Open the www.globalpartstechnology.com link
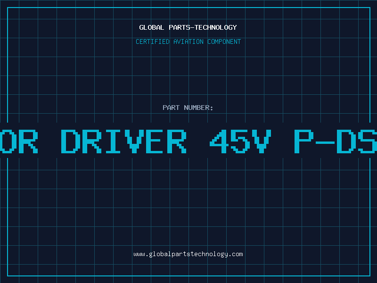The image size is (377, 283). pos(188,254)
